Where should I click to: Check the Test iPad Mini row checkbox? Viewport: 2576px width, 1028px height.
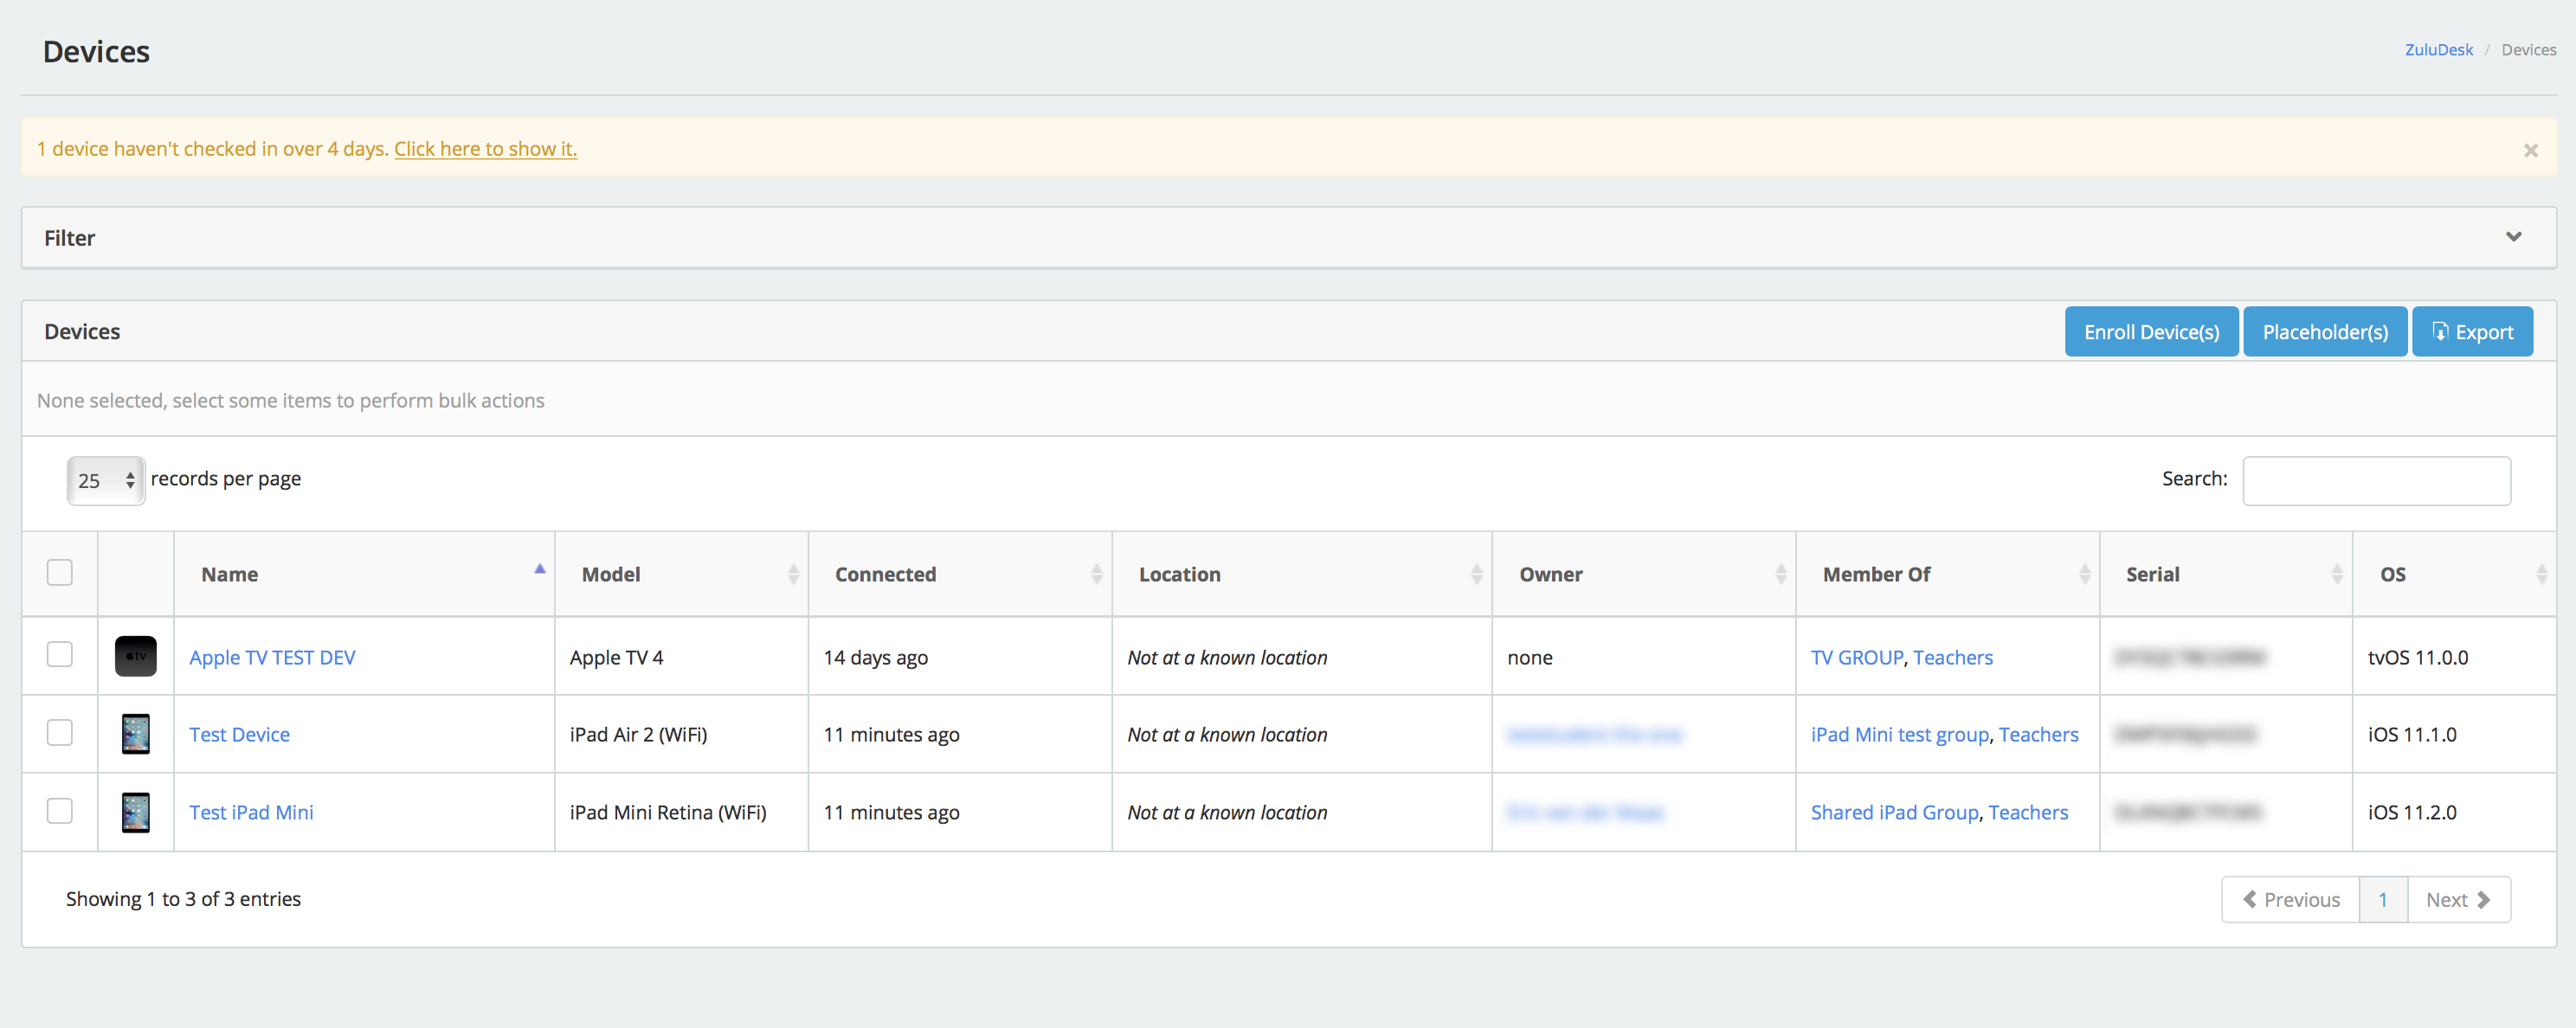[x=60, y=810]
